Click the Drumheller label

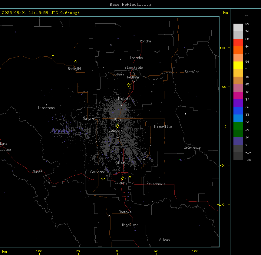[193, 147]
